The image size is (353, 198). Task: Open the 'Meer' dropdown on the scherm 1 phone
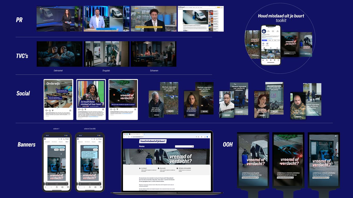[67, 142]
